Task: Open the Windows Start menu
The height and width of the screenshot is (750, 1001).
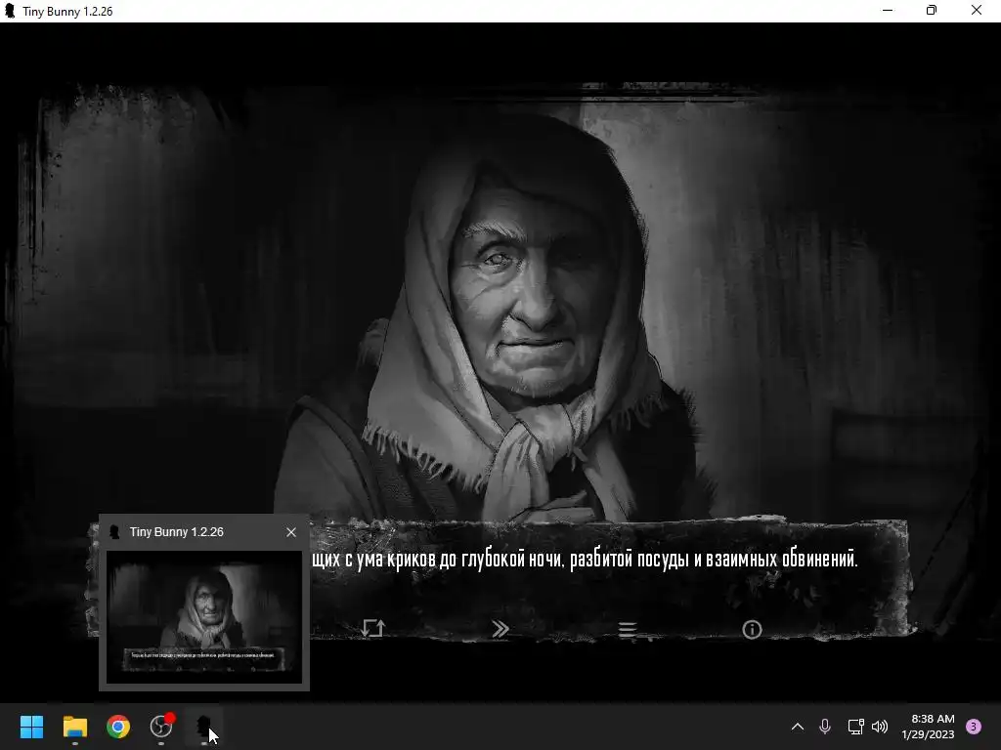Action: 31,727
